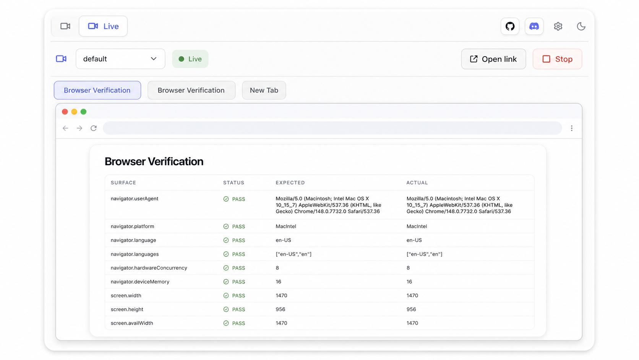Click the EXPECTED column header
This screenshot has height=360, width=639.
290,183
